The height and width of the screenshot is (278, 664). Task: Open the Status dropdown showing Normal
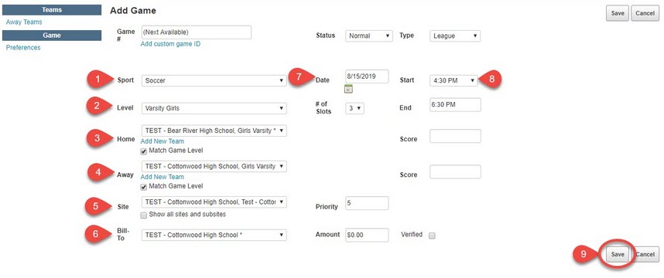pyautogui.click(x=369, y=36)
